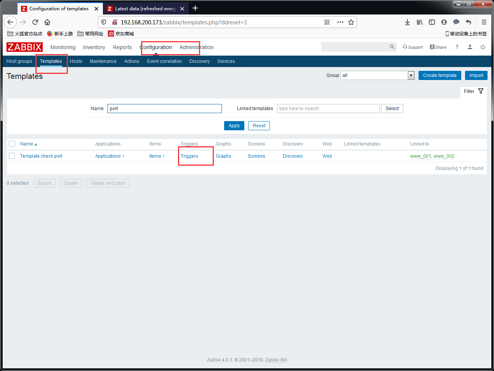Click the ZABBIX logo
Image resolution: width=494 pixels, height=371 pixels.
click(x=24, y=47)
